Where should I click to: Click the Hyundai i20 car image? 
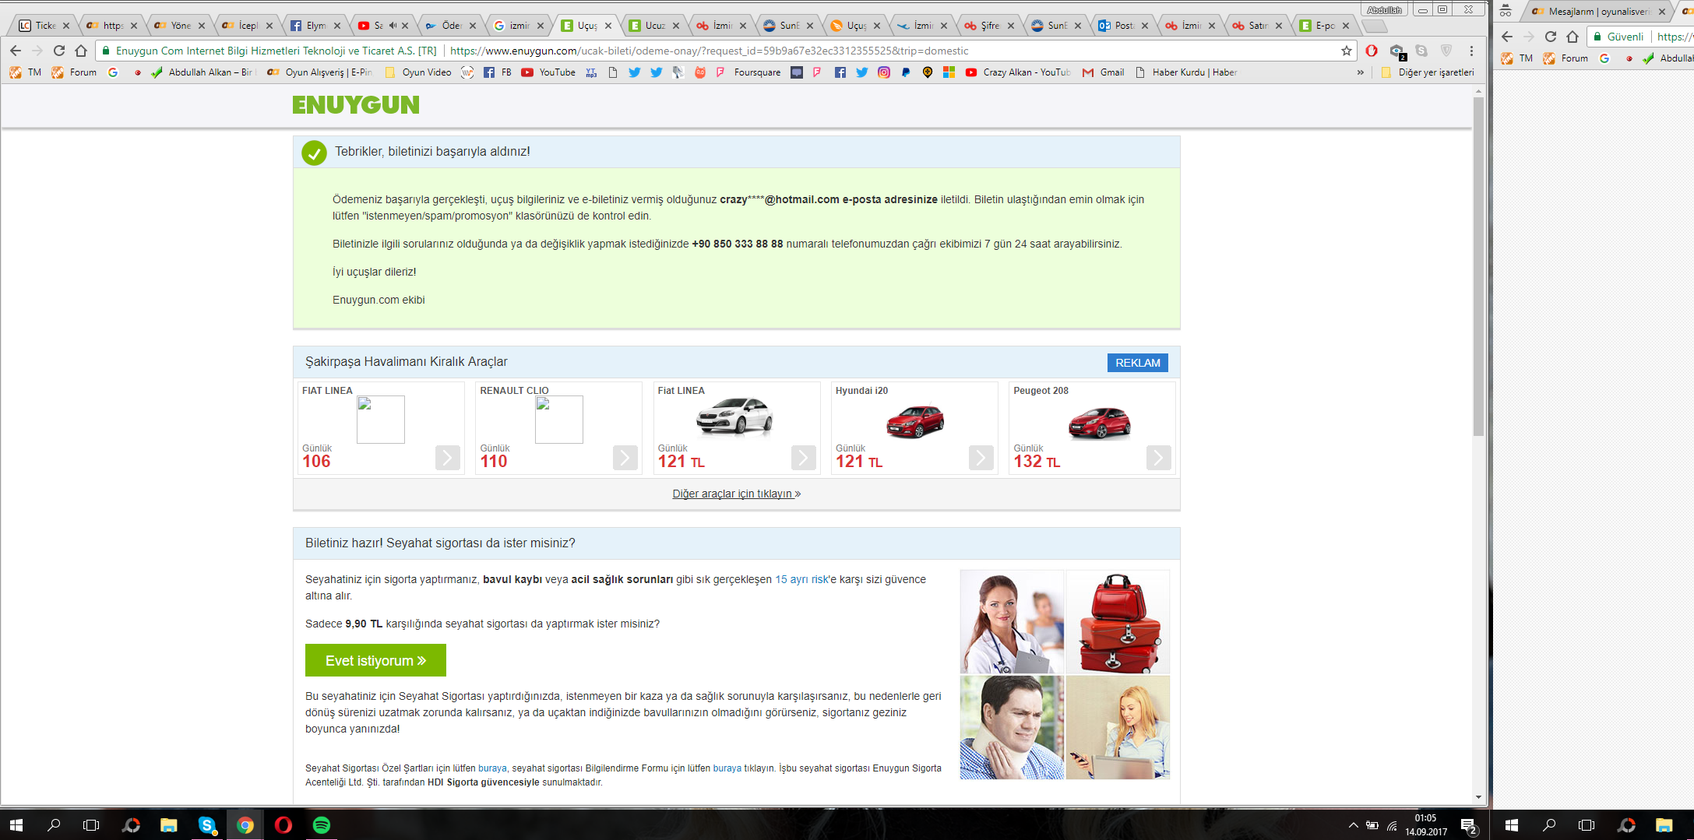(914, 421)
